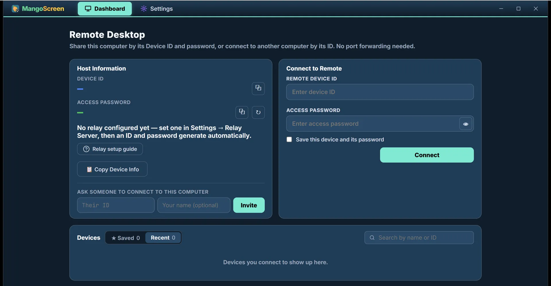Regenerate the access password with refresh icon

click(258, 112)
